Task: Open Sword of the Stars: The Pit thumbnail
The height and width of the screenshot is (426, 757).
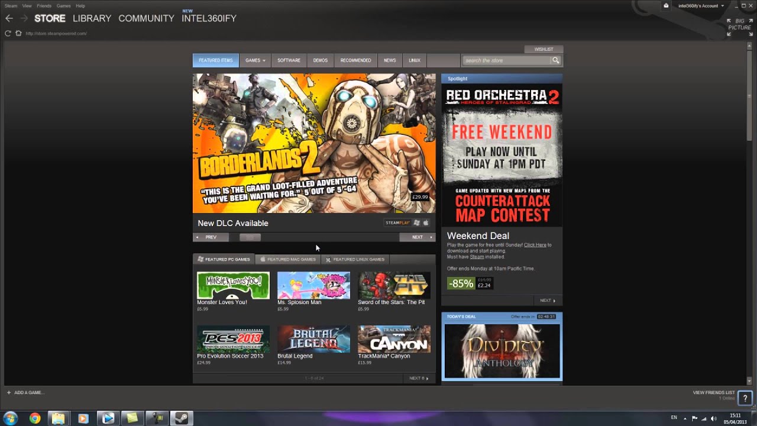Action: point(394,286)
